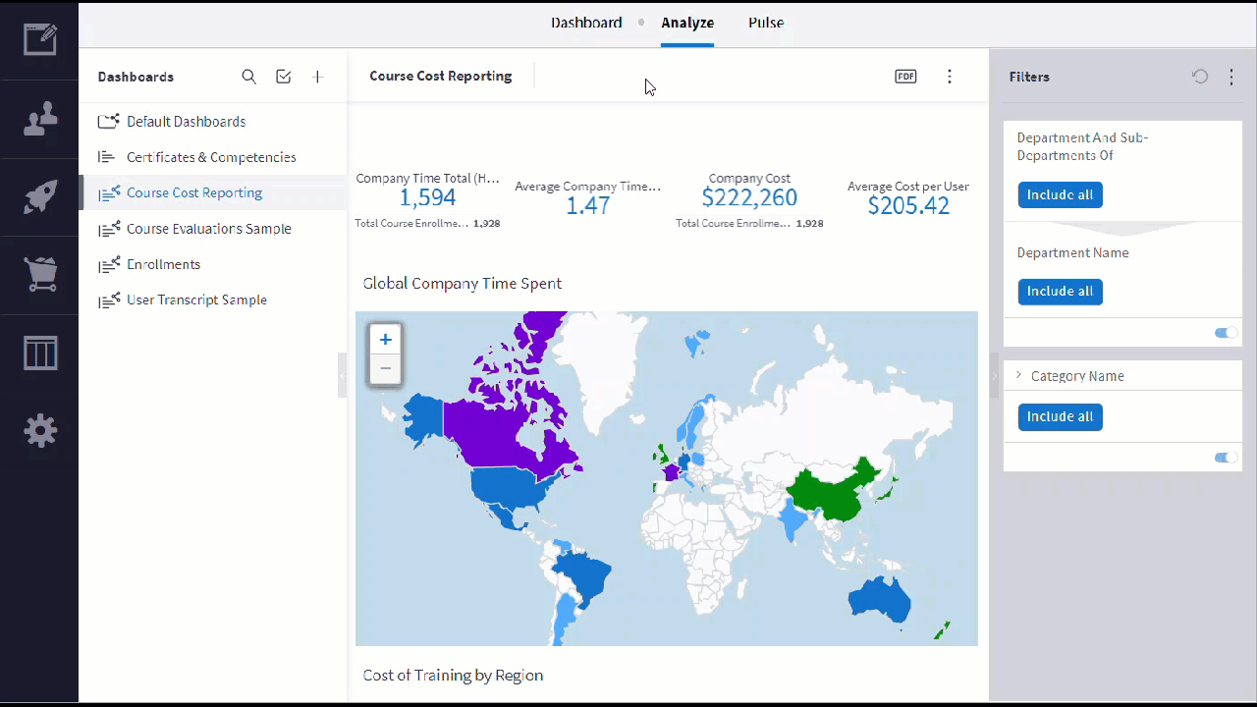Open the dashboard three-dot options menu

[949, 76]
